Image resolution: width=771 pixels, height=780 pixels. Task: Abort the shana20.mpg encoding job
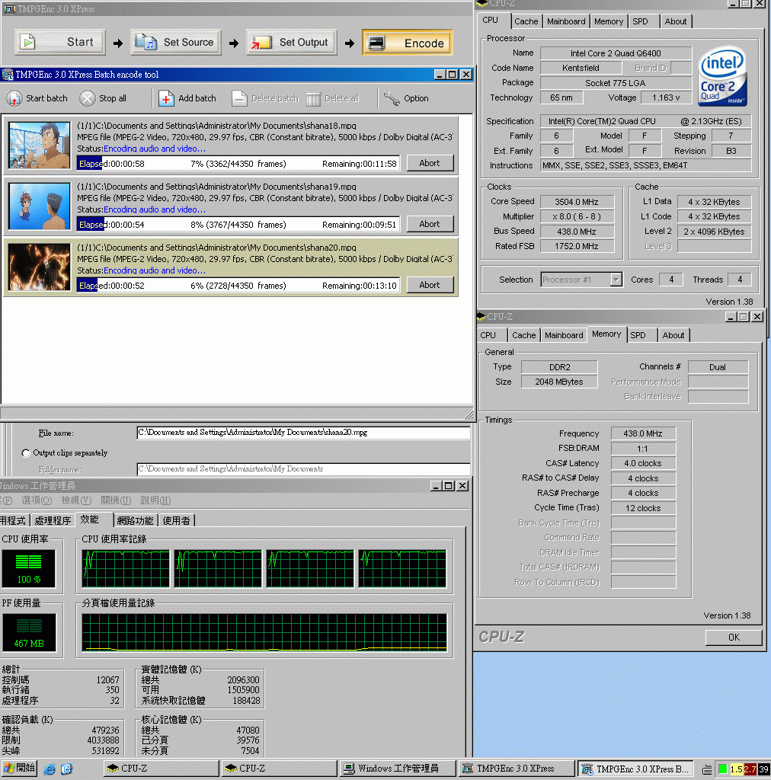click(x=430, y=285)
